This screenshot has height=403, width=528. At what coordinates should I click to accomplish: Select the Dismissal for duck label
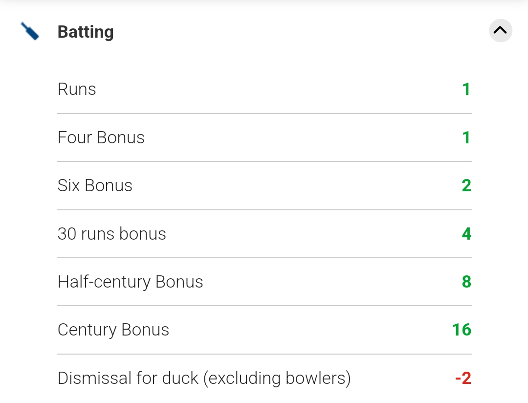[x=204, y=379]
